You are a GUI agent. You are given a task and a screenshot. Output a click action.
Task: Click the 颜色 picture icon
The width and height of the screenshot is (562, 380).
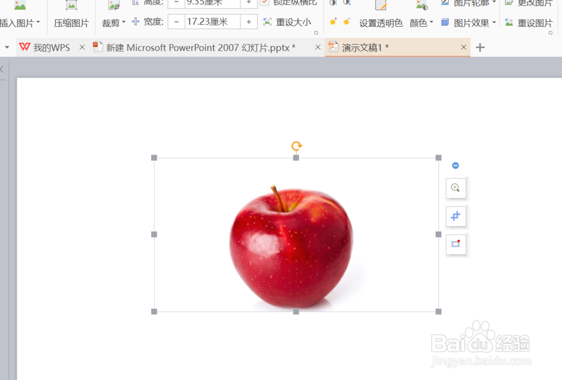pos(422,4)
